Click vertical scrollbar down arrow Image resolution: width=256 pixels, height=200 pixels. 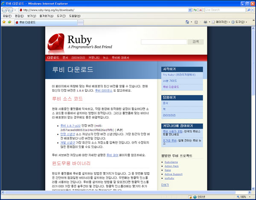click(253, 188)
